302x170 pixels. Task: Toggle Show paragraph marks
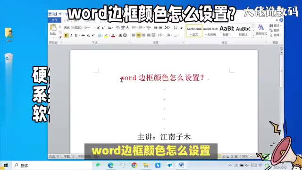pyautogui.click(x=181, y=28)
